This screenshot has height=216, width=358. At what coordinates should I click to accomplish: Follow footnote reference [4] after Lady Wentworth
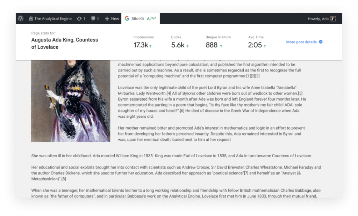pos(169,93)
